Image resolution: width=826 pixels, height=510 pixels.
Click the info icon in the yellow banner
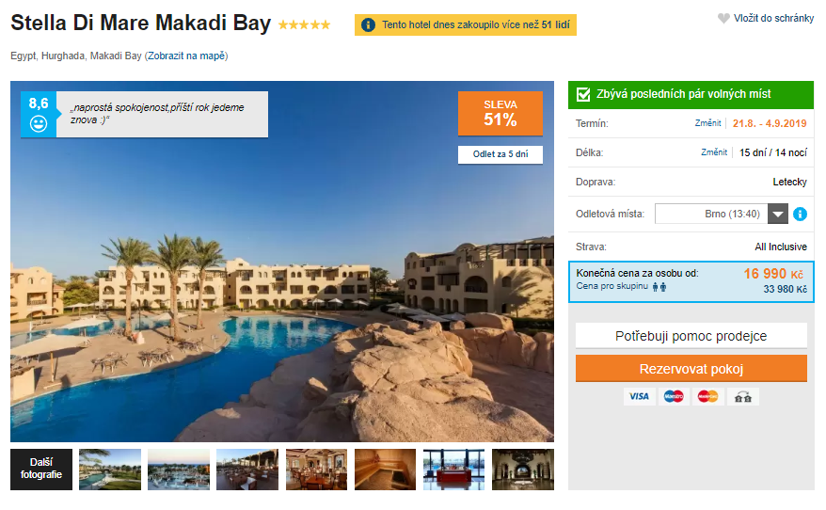(x=368, y=25)
